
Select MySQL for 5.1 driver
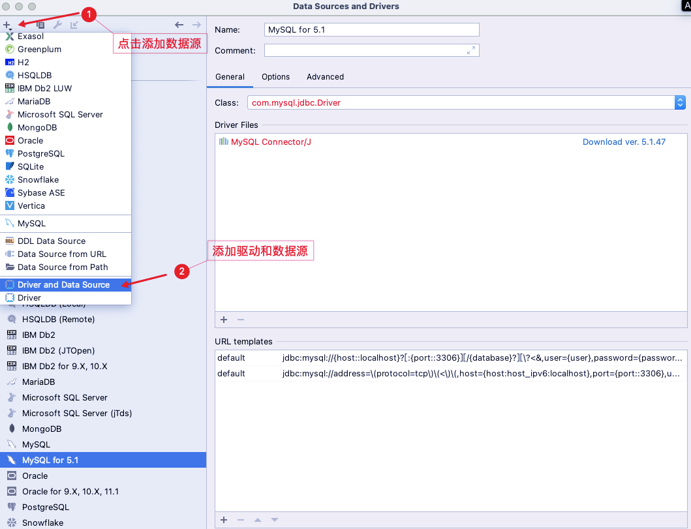pyautogui.click(x=103, y=461)
